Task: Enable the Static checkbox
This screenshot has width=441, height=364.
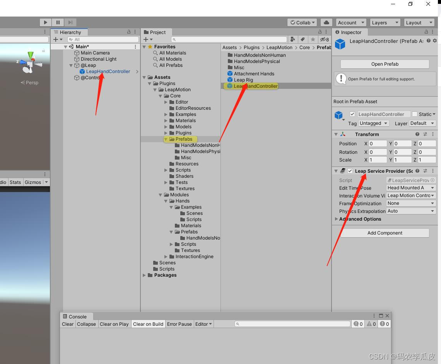Action: tap(415, 114)
